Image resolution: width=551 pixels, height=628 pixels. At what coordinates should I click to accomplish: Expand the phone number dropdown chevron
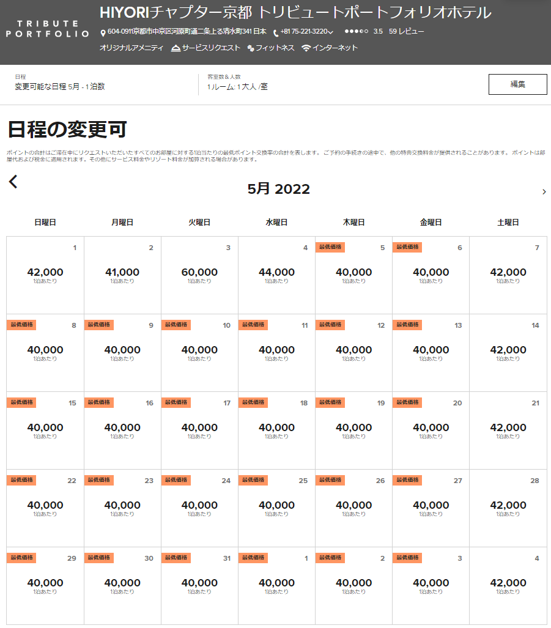331,32
